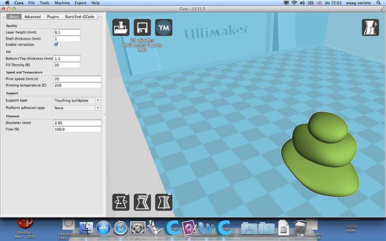Click the waag society user name
Image resolution: width=386 pixels, height=241 pixels.
point(358,3)
